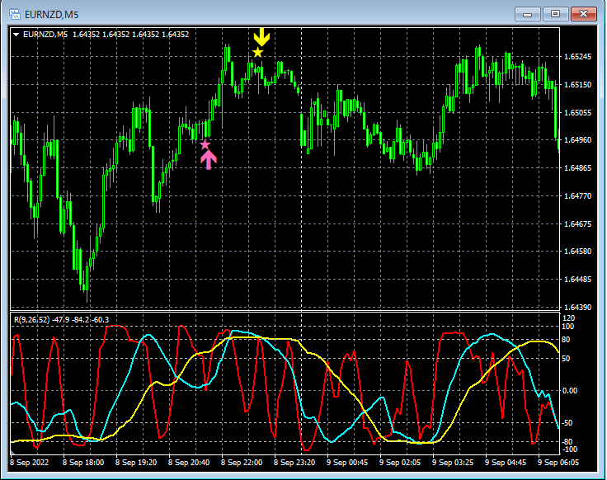Click the 8 Sep 19:20 time label

click(136, 463)
